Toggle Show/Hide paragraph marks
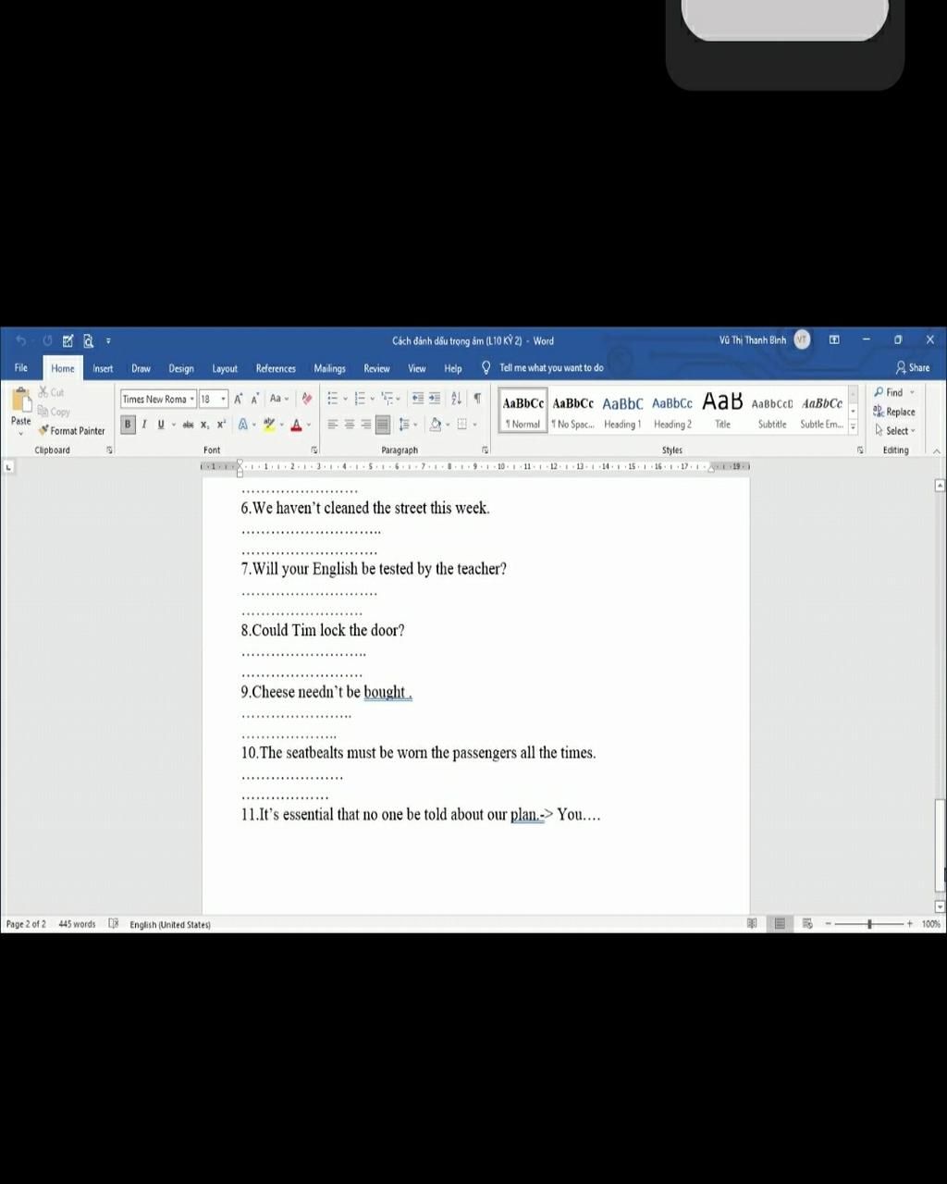947x1184 pixels. [x=477, y=399]
